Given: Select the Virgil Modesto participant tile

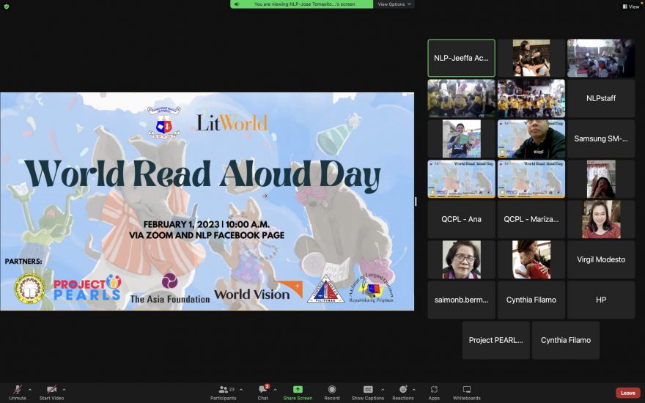Looking at the screenshot, I should tap(601, 259).
